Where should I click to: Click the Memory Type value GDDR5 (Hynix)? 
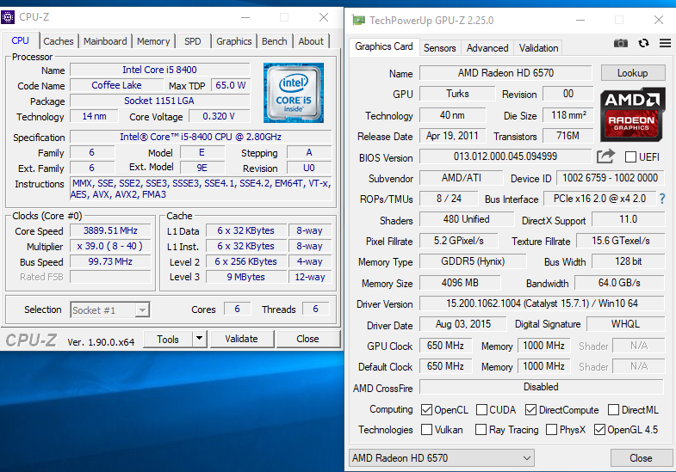[473, 261]
